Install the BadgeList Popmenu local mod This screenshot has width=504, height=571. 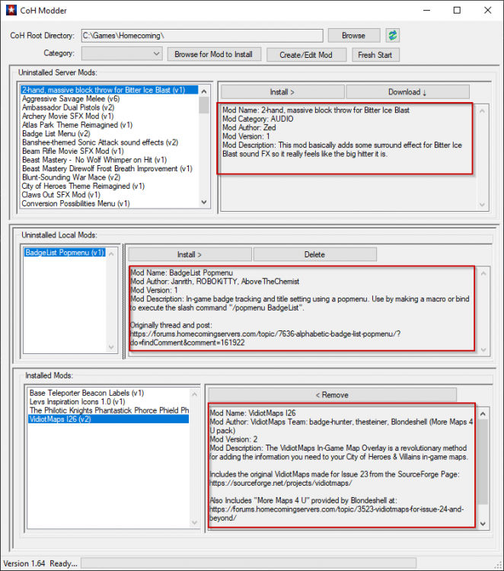tap(189, 254)
